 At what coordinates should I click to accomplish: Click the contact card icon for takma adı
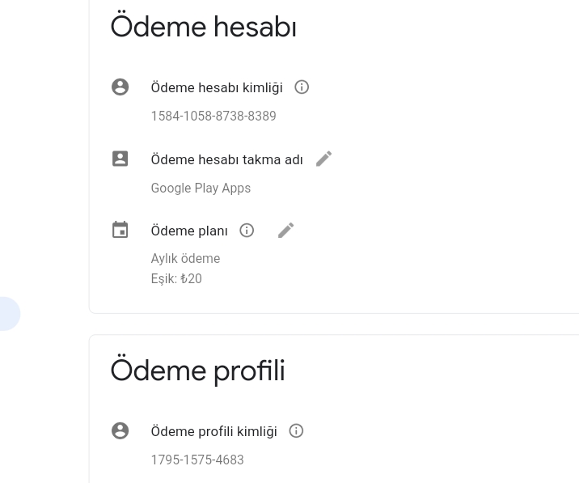pyautogui.click(x=120, y=159)
